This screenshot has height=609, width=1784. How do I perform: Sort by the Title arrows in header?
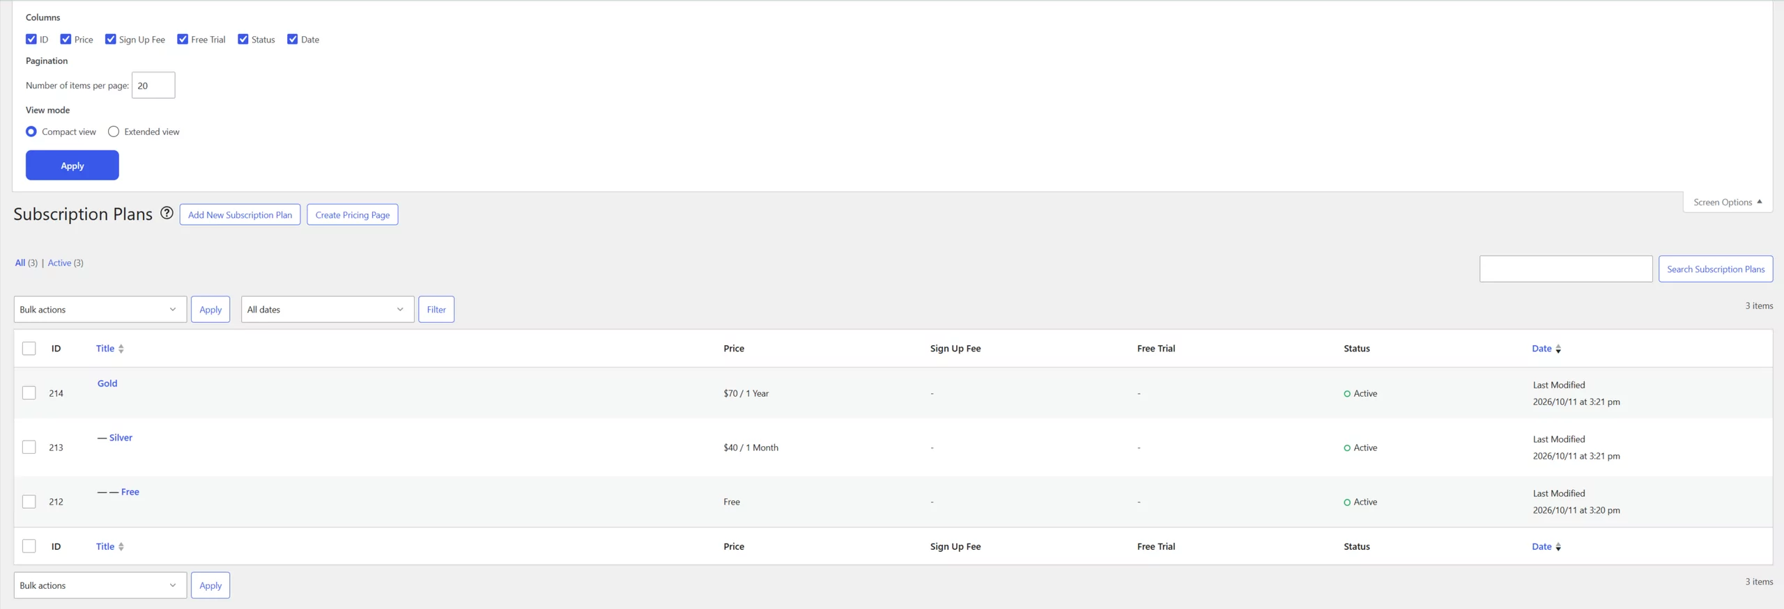(121, 349)
